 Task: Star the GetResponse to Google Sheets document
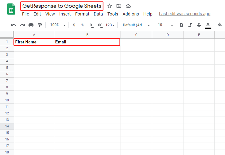[x=110, y=6]
